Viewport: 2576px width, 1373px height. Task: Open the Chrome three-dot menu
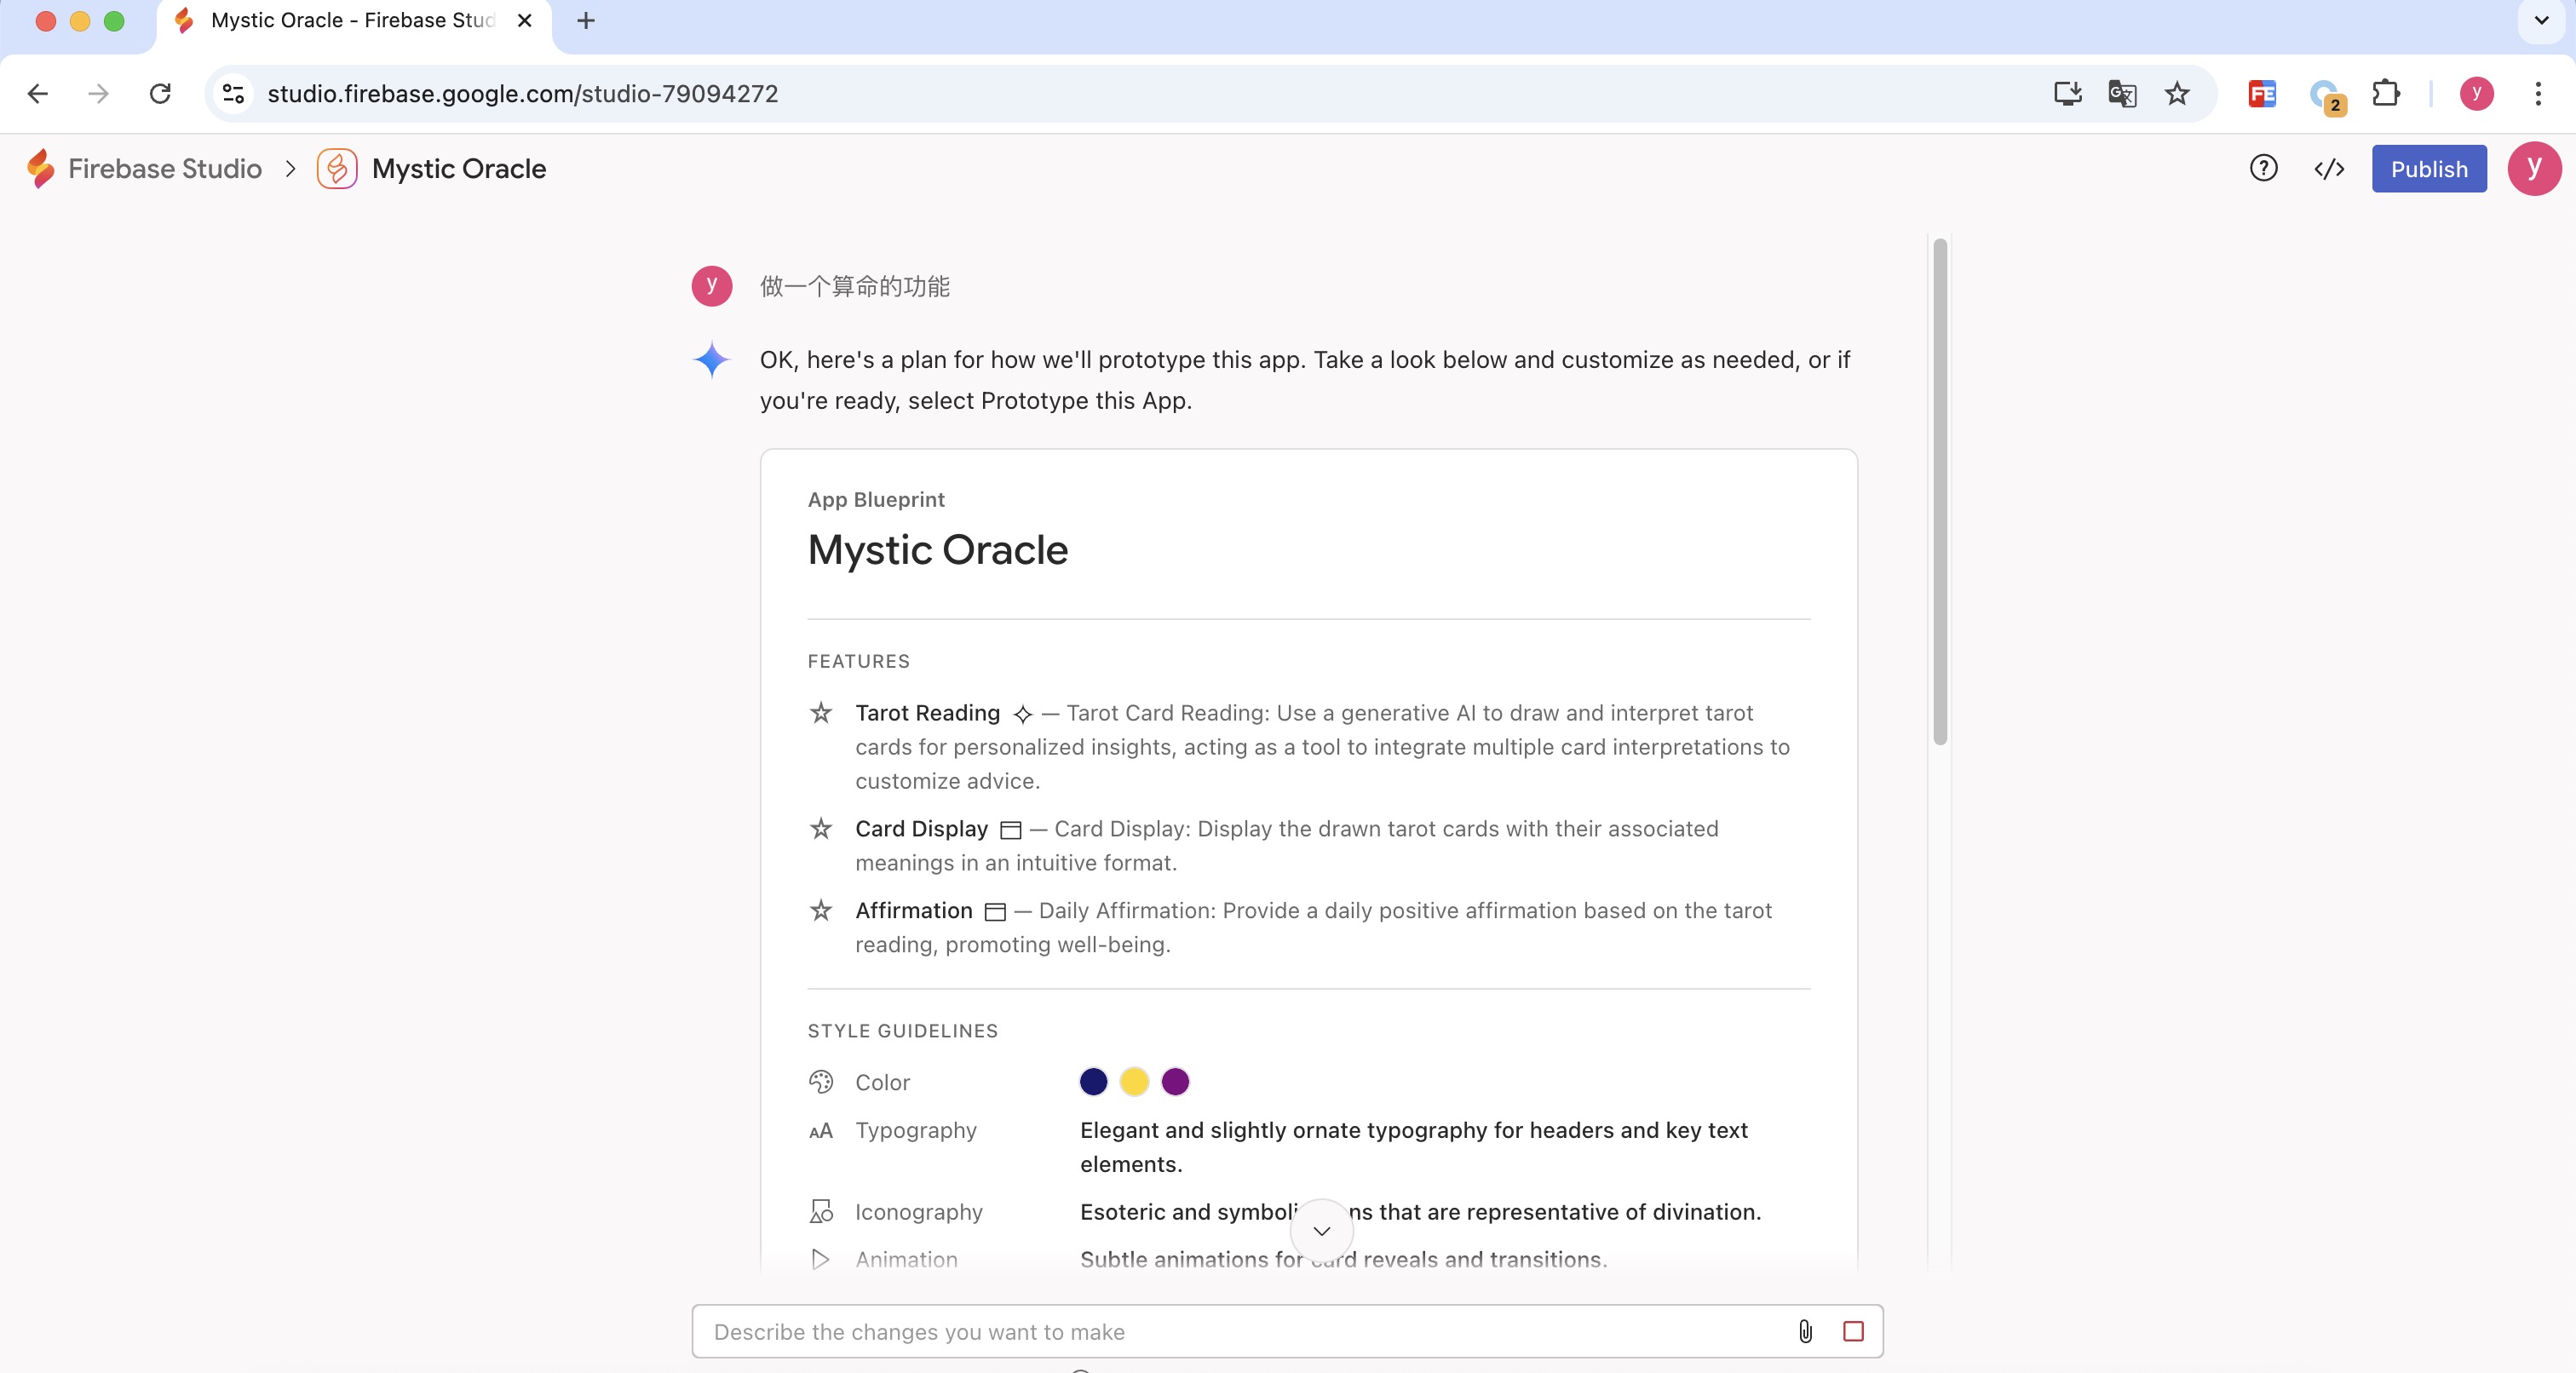coord(2538,93)
